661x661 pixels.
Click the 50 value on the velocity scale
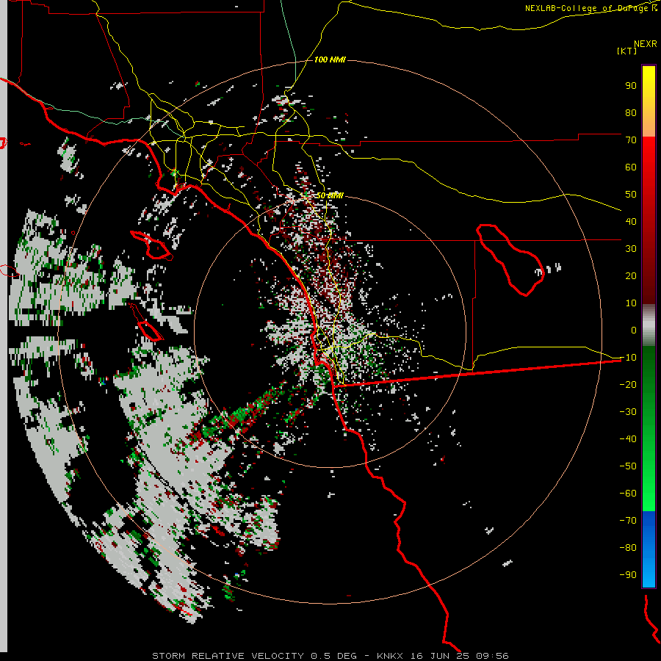point(631,195)
